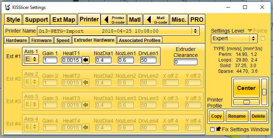
Task: Switch to the Matl tab
Action: pos(135,19)
